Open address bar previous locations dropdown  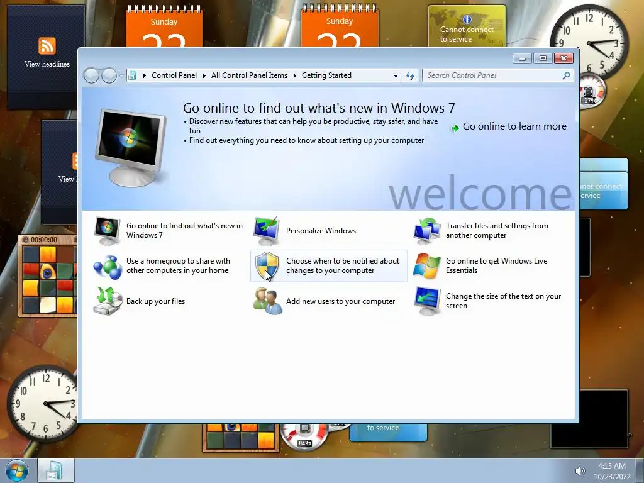pos(396,75)
